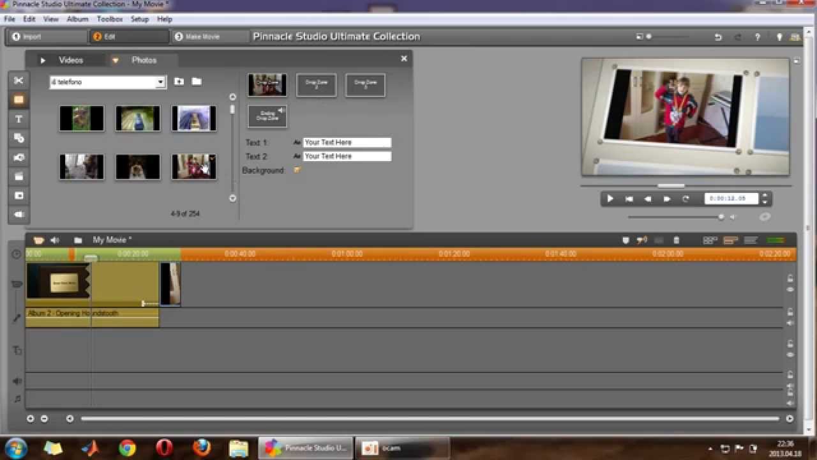Select Ending Drop Zone box
The image size is (817, 460).
(x=267, y=116)
